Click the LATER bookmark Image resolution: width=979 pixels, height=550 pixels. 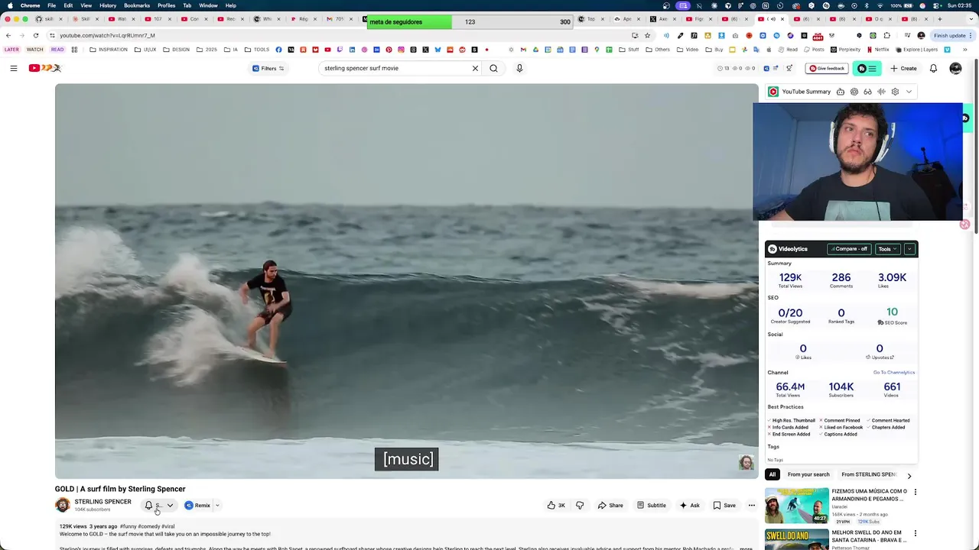tap(11, 50)
